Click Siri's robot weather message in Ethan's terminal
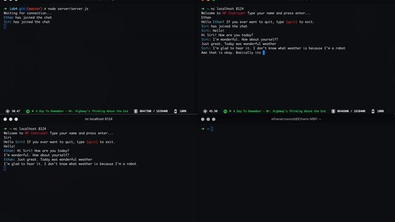 point(273,48)
